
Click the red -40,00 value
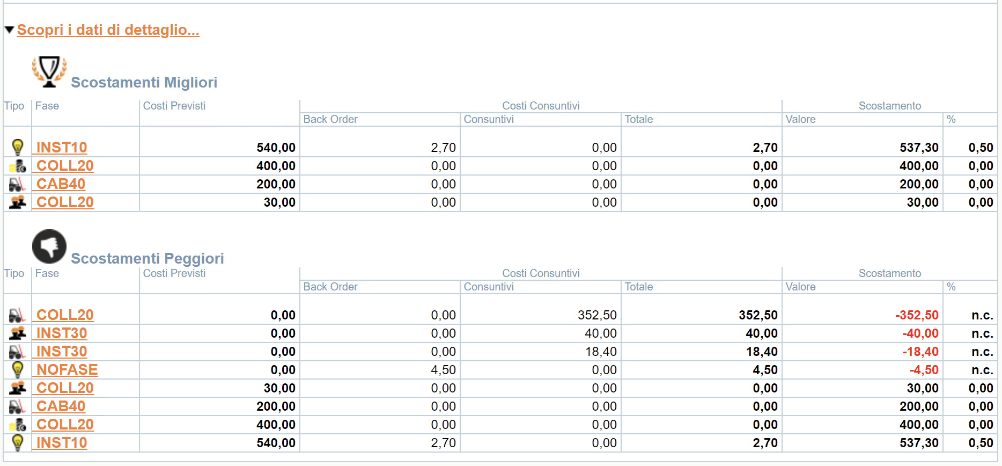[920, 333]
